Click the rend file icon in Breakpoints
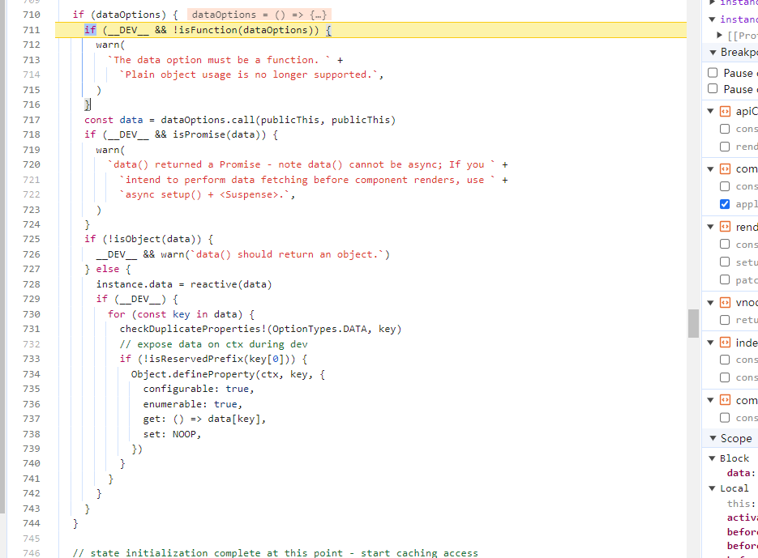The image size is (758, 558). pos(725,227)
